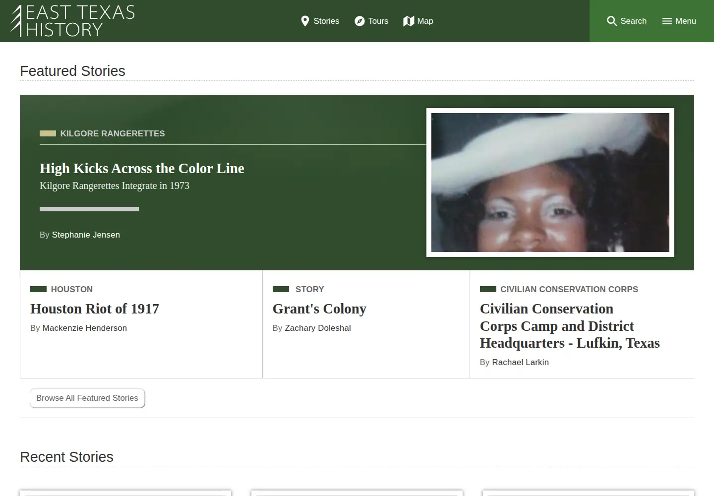Open the Houston Riot of 1917 story
714x496 pixels.
pyautogui.click(x=95, y=309)
